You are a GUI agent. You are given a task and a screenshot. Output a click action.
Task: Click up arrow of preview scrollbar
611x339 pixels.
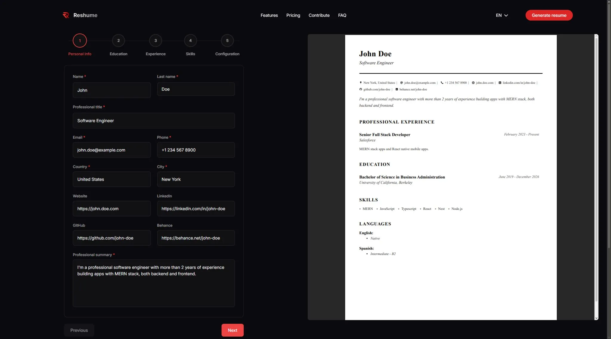pyautogui.click(x=596, y=36)
